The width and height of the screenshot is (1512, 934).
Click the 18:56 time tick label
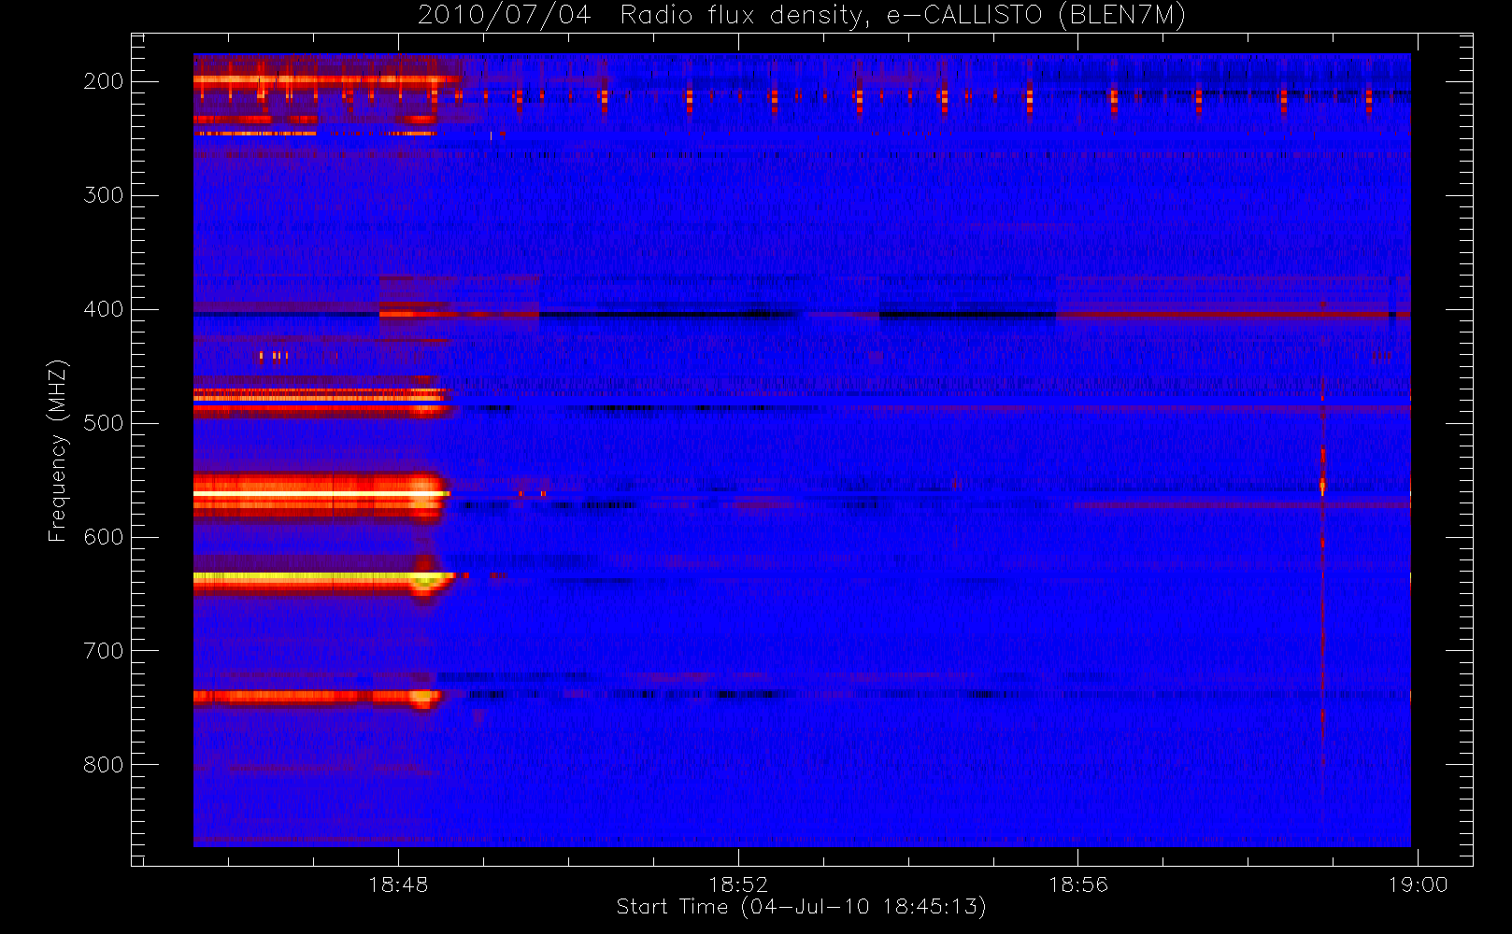pos(1077,884)
